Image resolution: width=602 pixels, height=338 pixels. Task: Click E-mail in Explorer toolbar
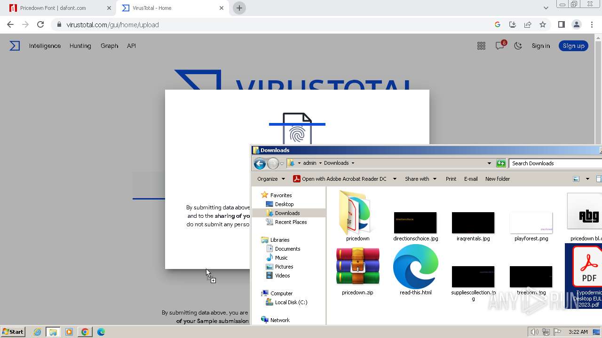pyautogui.click(x=471, y=179)
